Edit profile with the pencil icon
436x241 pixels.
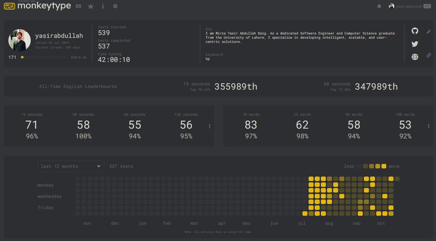tap(429, 32)
